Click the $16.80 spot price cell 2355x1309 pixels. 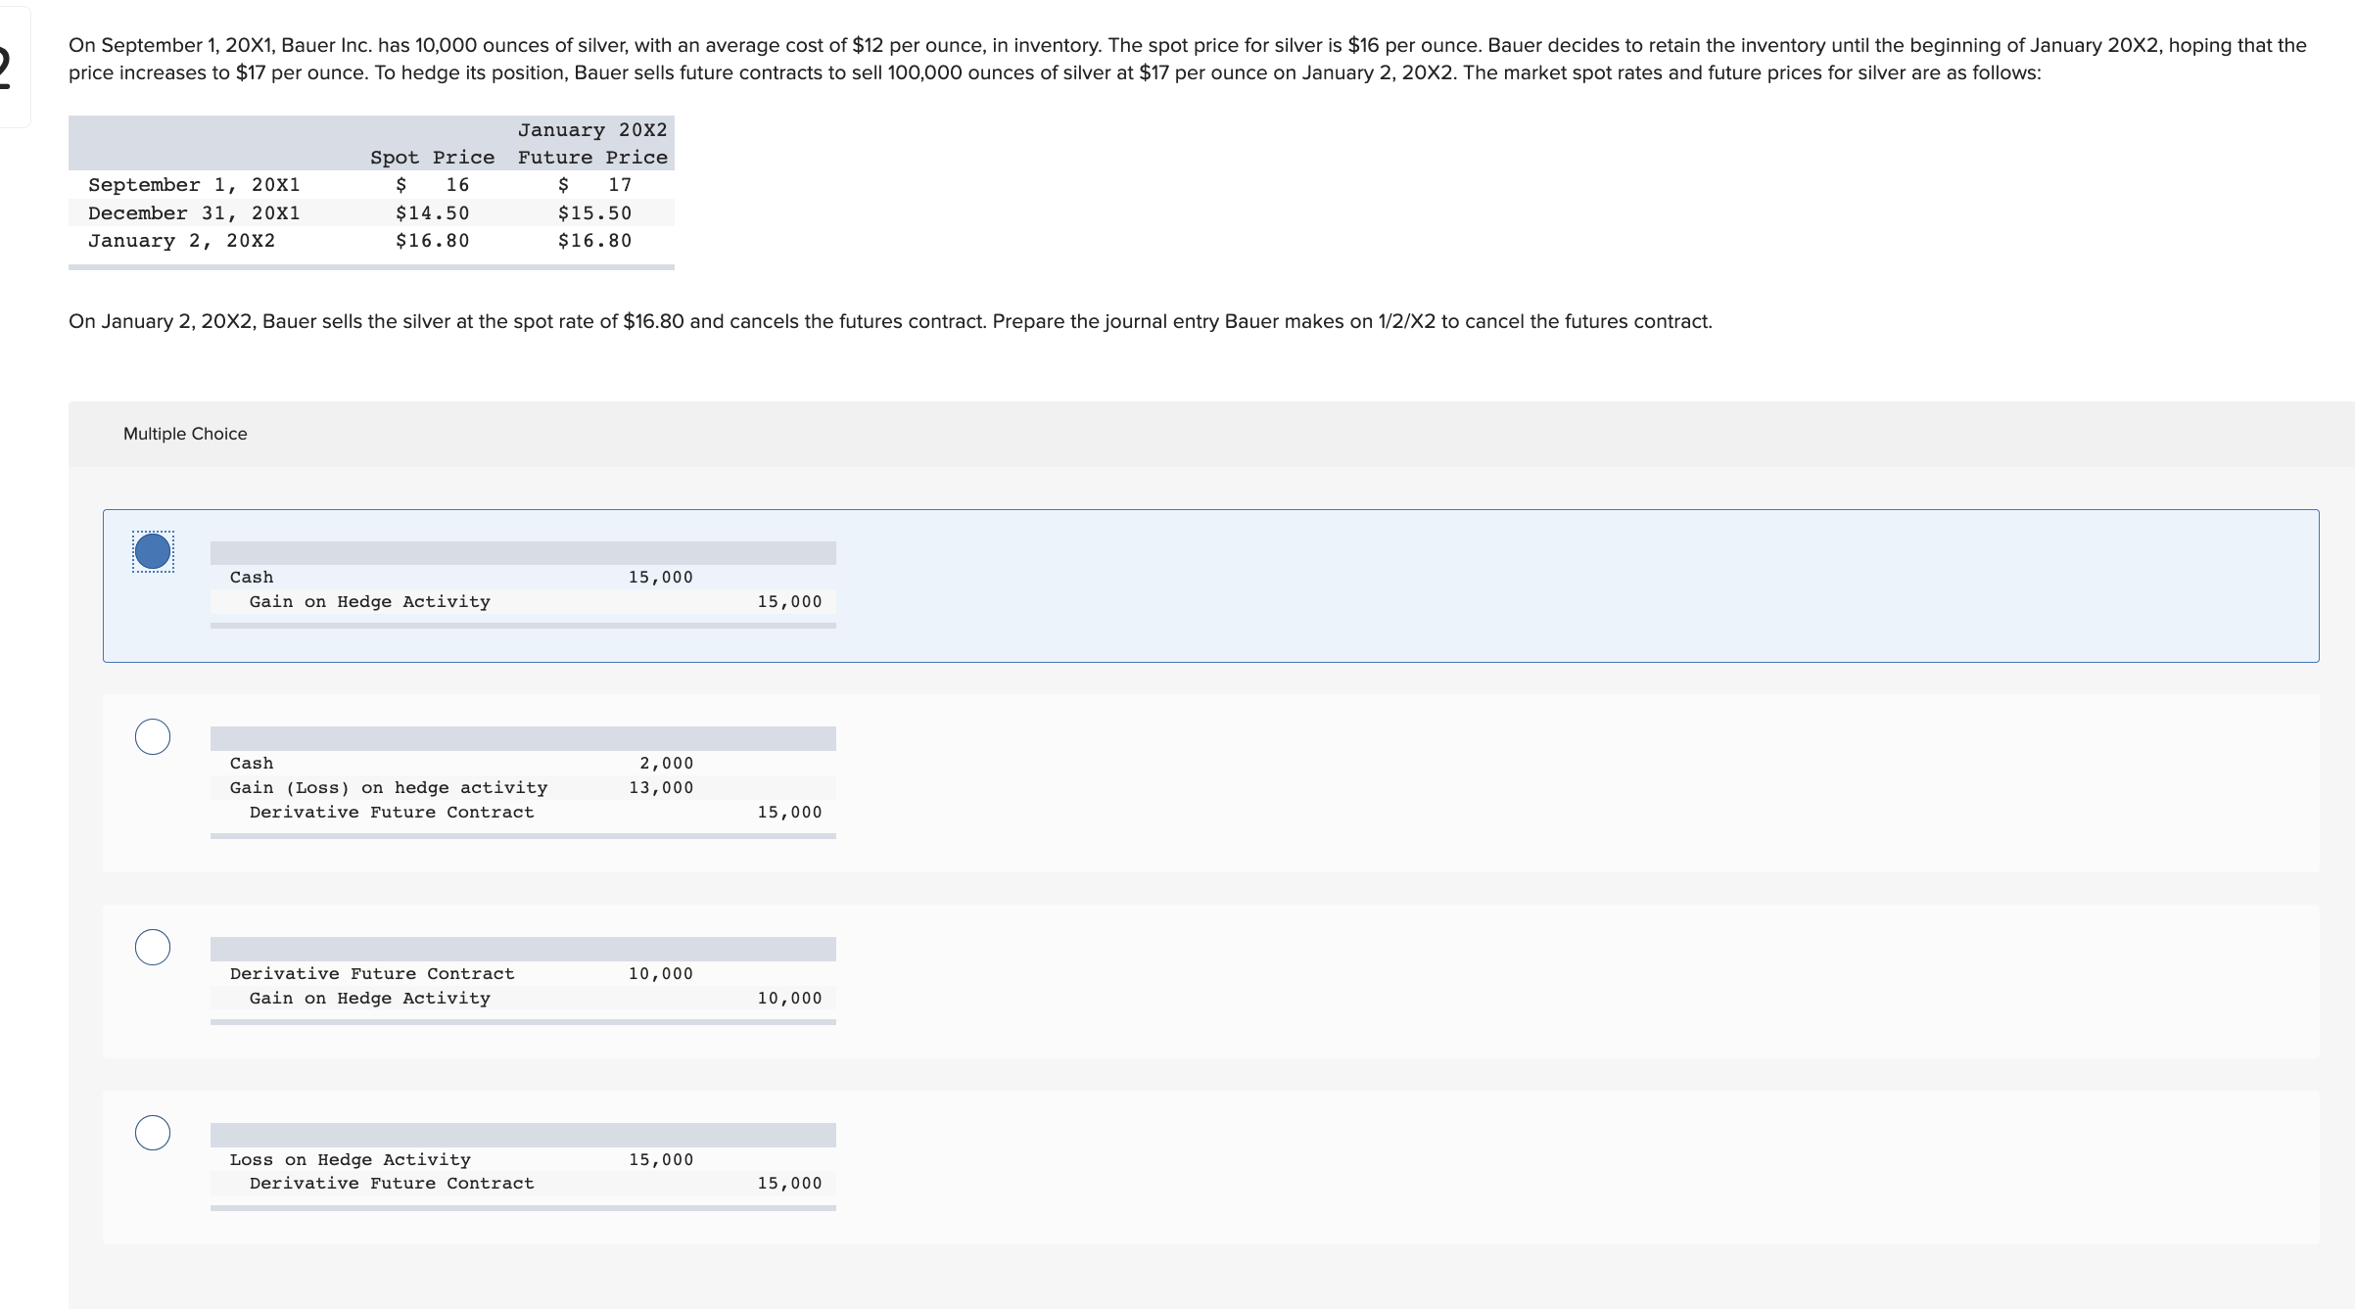tap(432, 240)
